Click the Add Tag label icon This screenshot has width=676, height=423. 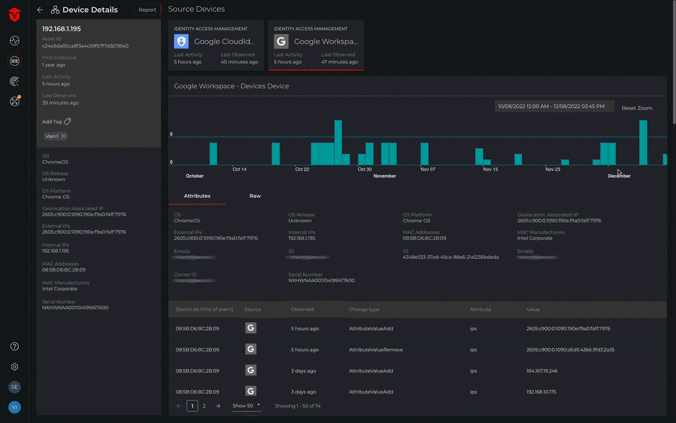tap(68, 122)
